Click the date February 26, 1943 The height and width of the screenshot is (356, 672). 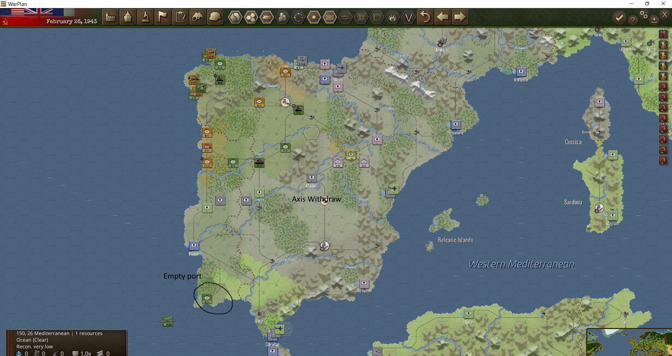(71, 21)
